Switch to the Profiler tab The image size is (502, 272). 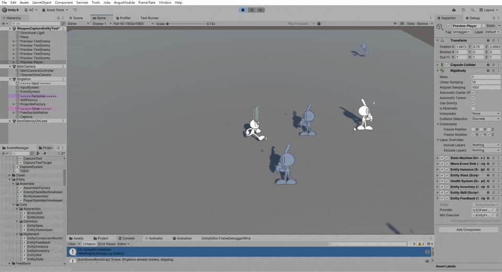(123, 18)
